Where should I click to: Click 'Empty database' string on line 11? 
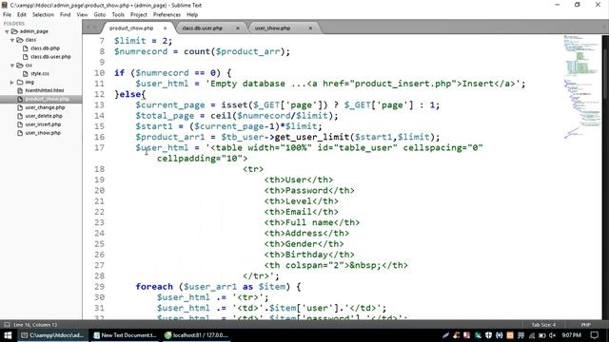click(247, 84)
